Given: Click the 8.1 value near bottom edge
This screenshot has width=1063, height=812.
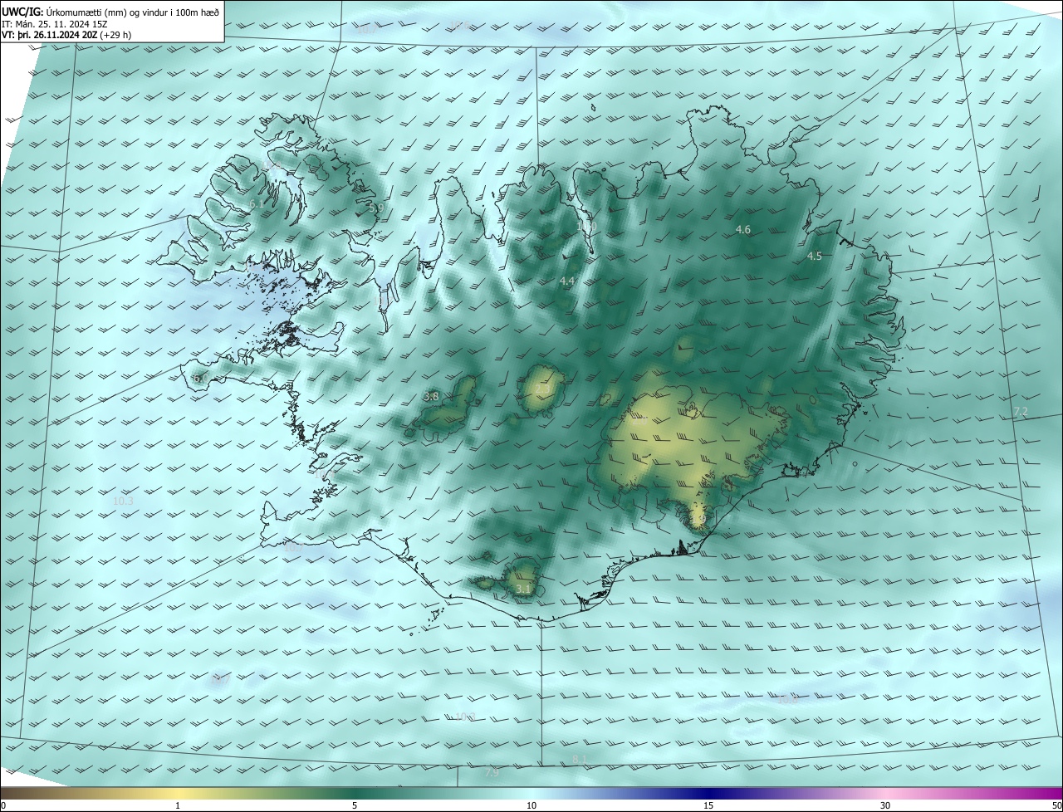Looking at the screenshot, I should point(580,760).
